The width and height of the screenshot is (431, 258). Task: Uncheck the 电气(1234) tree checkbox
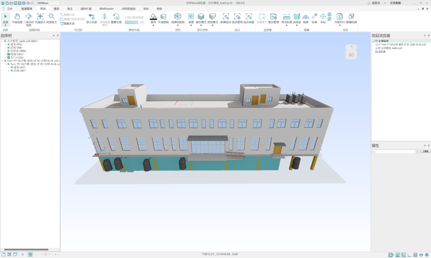pyautogui.click(x=9, y=58)
